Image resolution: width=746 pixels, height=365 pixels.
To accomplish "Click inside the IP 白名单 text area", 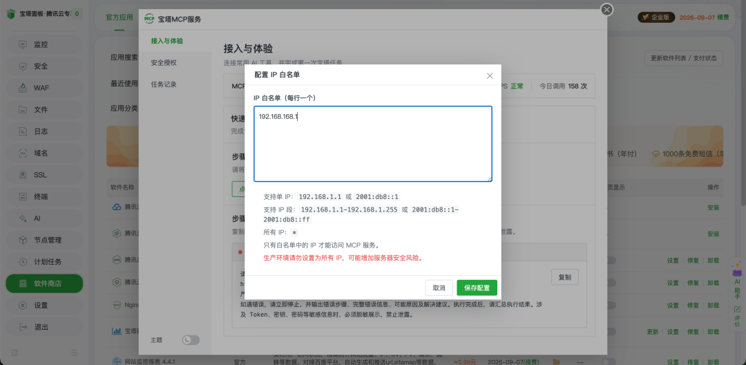I will click(x=373, y=144).
